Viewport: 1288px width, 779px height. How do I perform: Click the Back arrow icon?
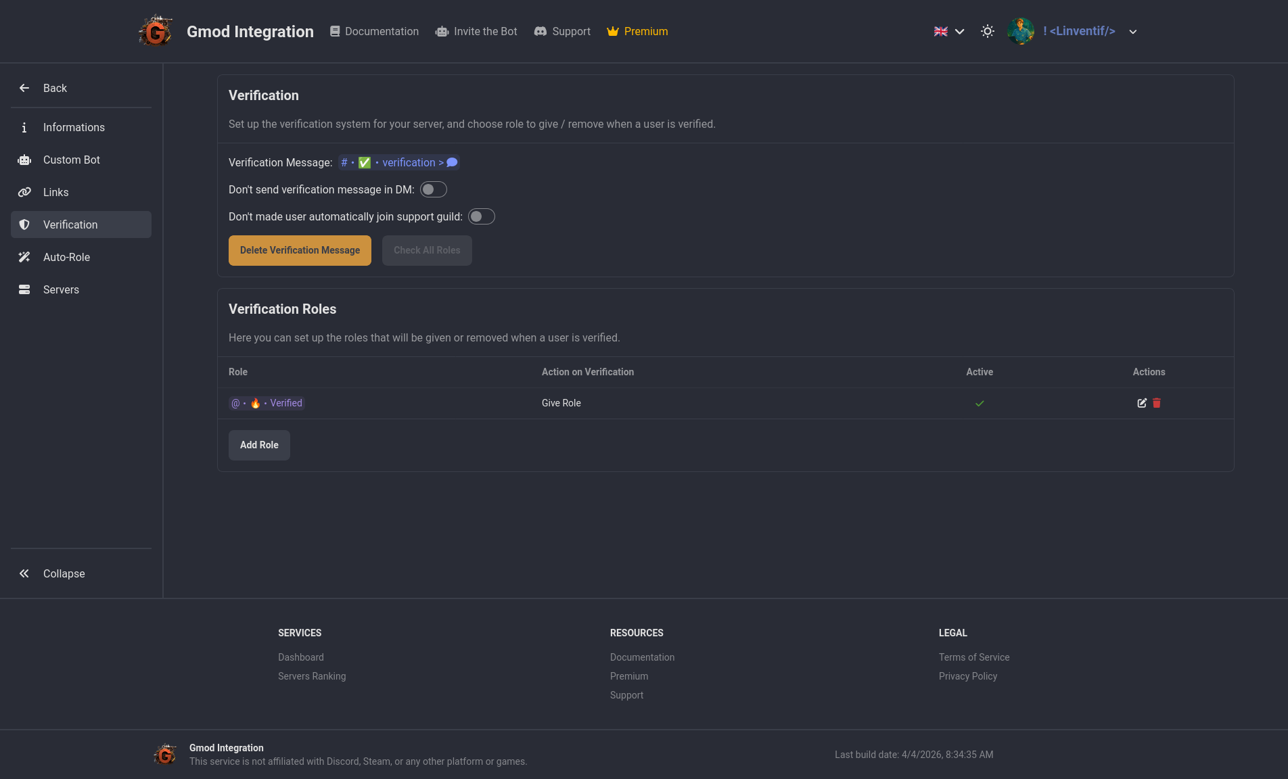[x=24, y=88]
